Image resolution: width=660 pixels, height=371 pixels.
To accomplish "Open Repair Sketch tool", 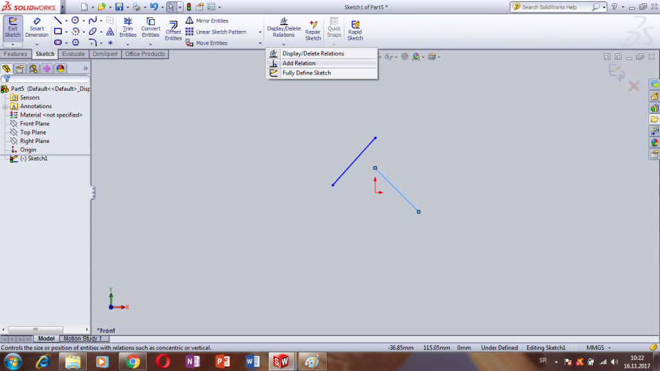I will (x=313, y=30).
